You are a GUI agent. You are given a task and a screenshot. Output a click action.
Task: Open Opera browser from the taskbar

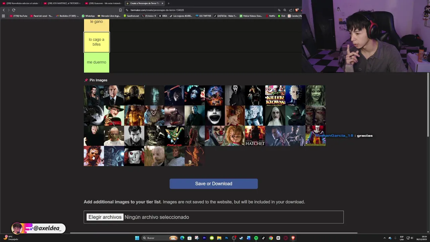(x=286, y=238)
